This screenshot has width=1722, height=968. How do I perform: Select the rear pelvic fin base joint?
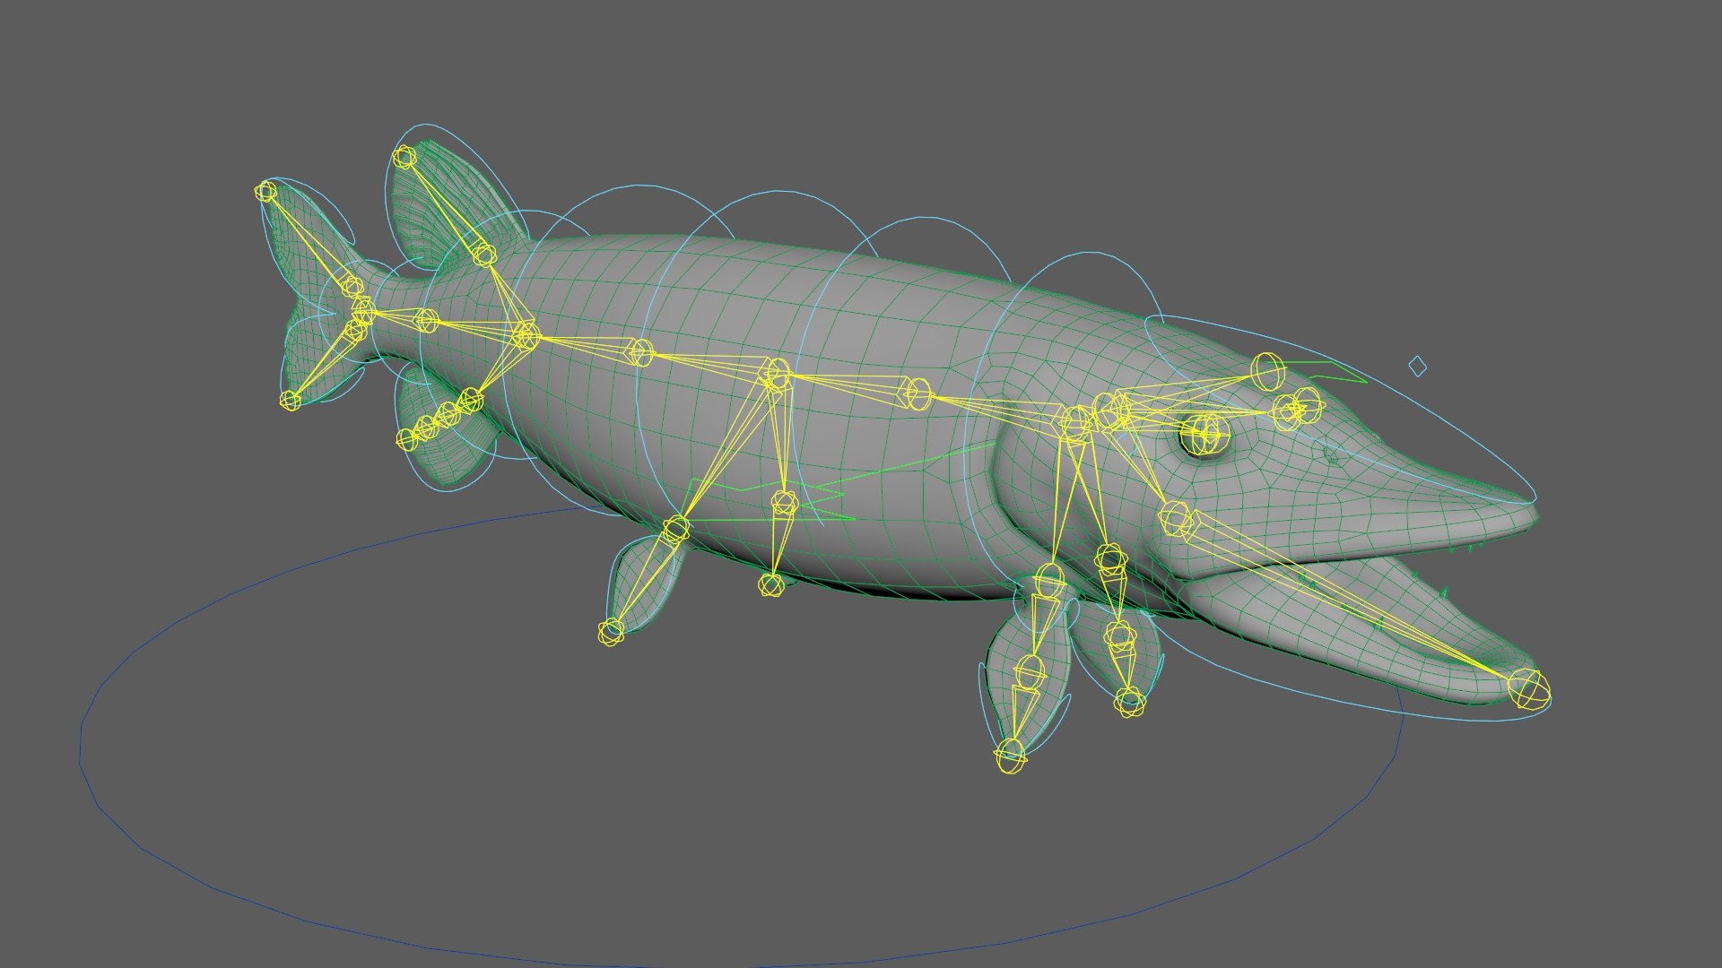click(x=675, y=529)
